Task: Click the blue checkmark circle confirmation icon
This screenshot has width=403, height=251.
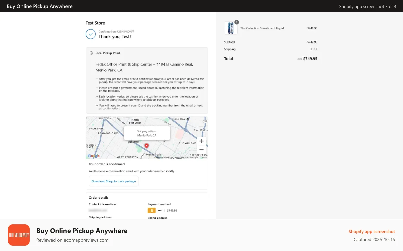Action: (91, 34)
